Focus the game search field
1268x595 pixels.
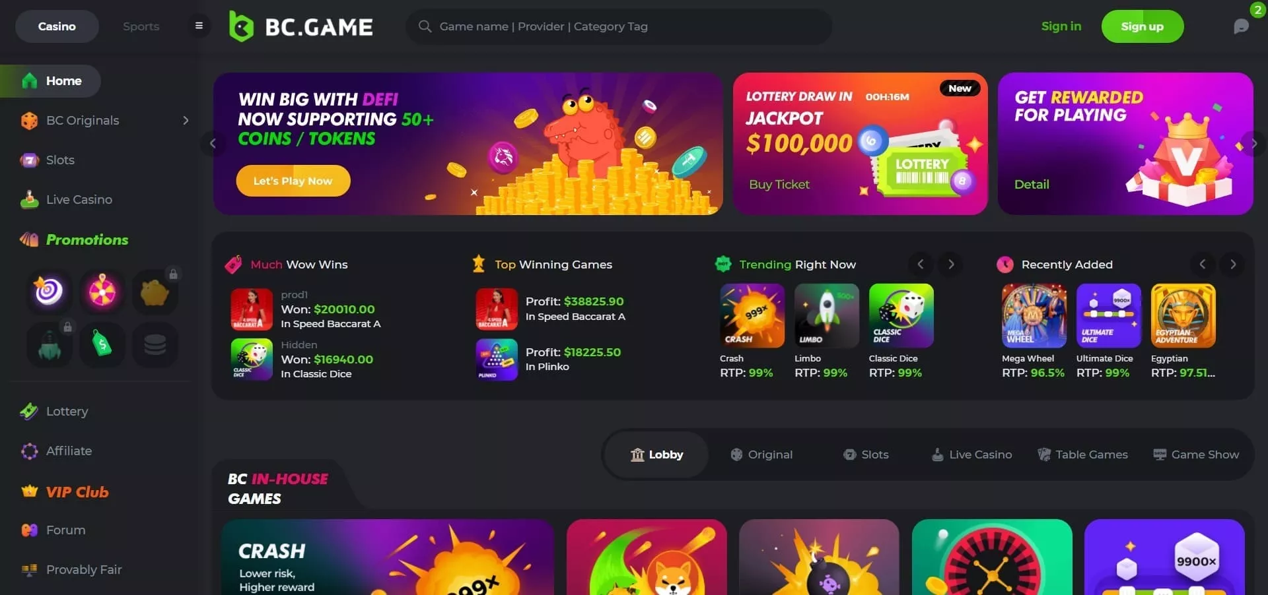[619, 26]
